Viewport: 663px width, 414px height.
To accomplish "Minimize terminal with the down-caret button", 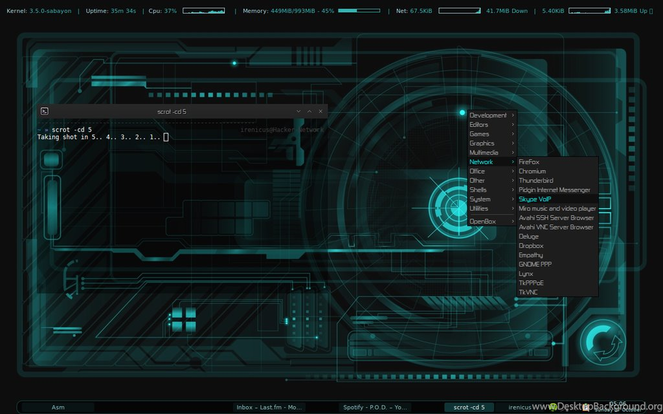I will [298, 111].
